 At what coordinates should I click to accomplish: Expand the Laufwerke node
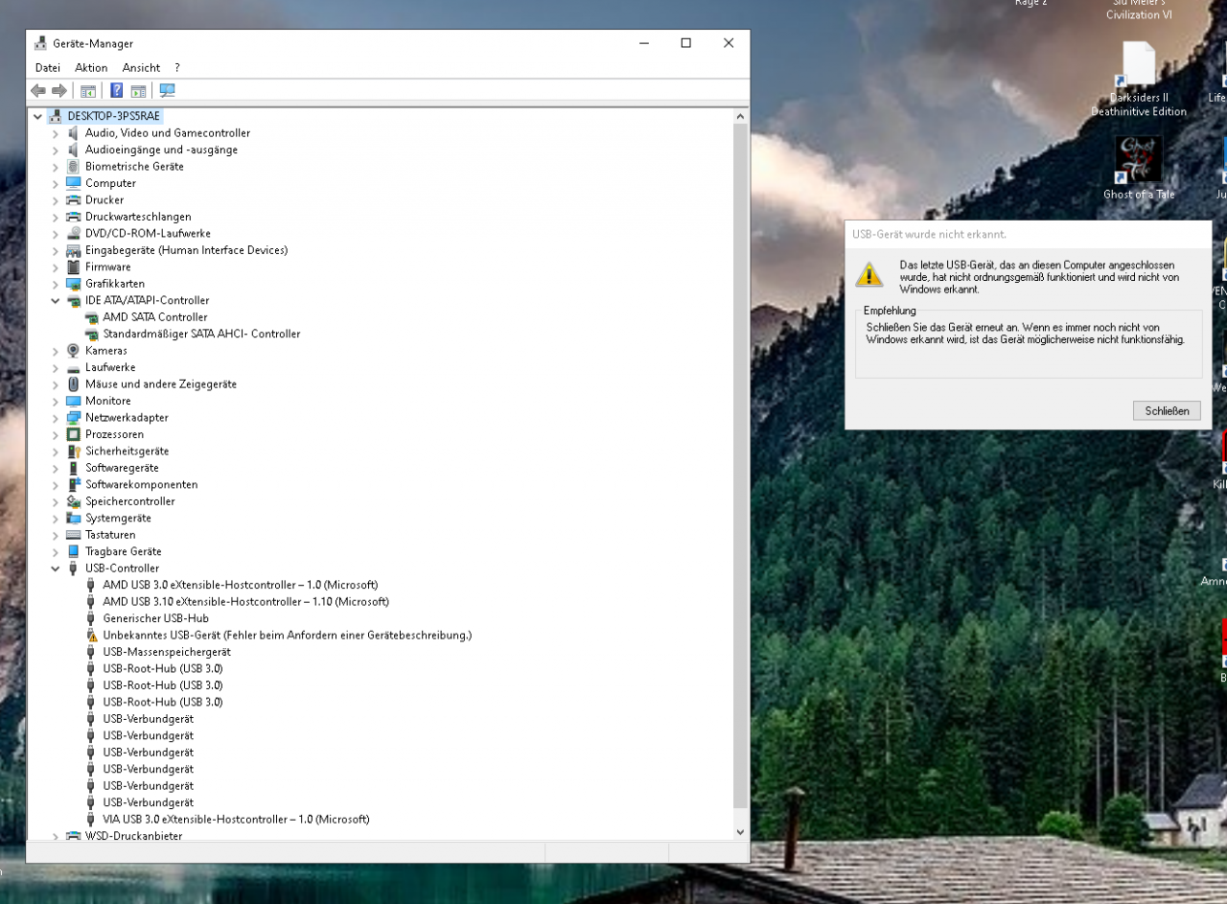56,367
